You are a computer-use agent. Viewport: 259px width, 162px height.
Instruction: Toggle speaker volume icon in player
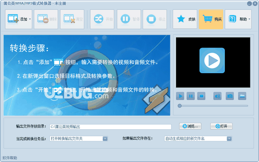coord(218,96)
